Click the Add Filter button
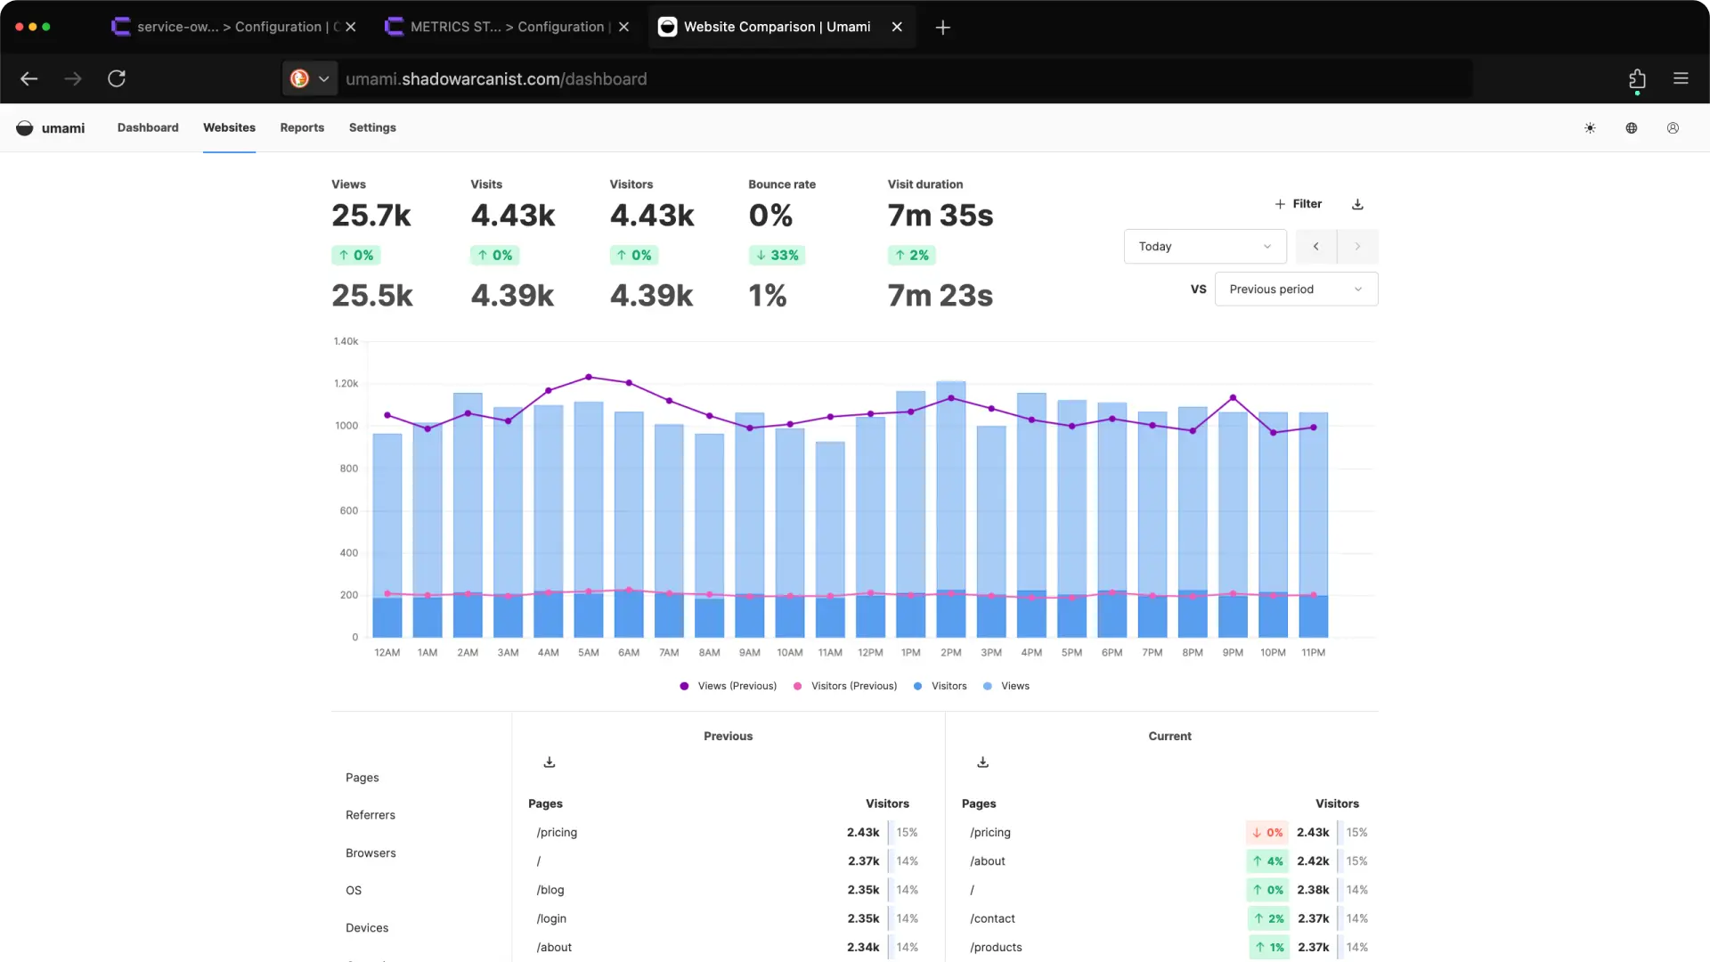The image size is (1710, 962). [x=1298, y=204]
